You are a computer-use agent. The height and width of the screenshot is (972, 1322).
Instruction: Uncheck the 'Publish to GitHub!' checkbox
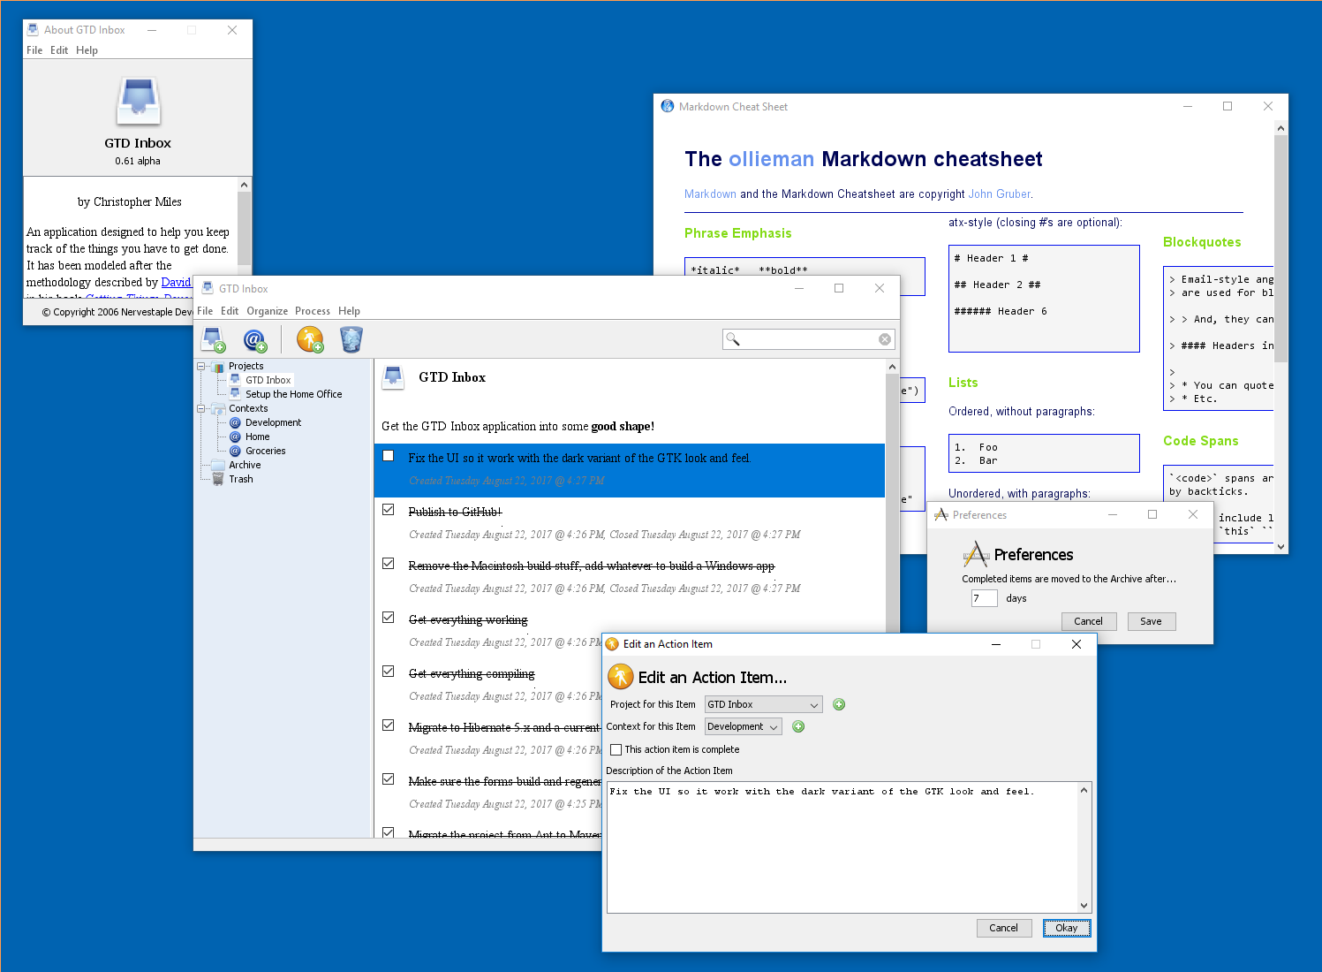389,510
